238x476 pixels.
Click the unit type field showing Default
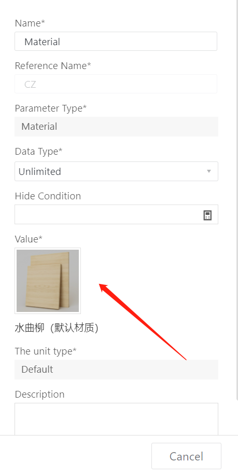117,370
